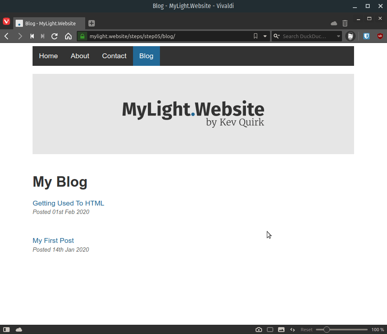Open Bitwarden extension
This screenshot has width=387, height=334.
click(x=366, y=36)
